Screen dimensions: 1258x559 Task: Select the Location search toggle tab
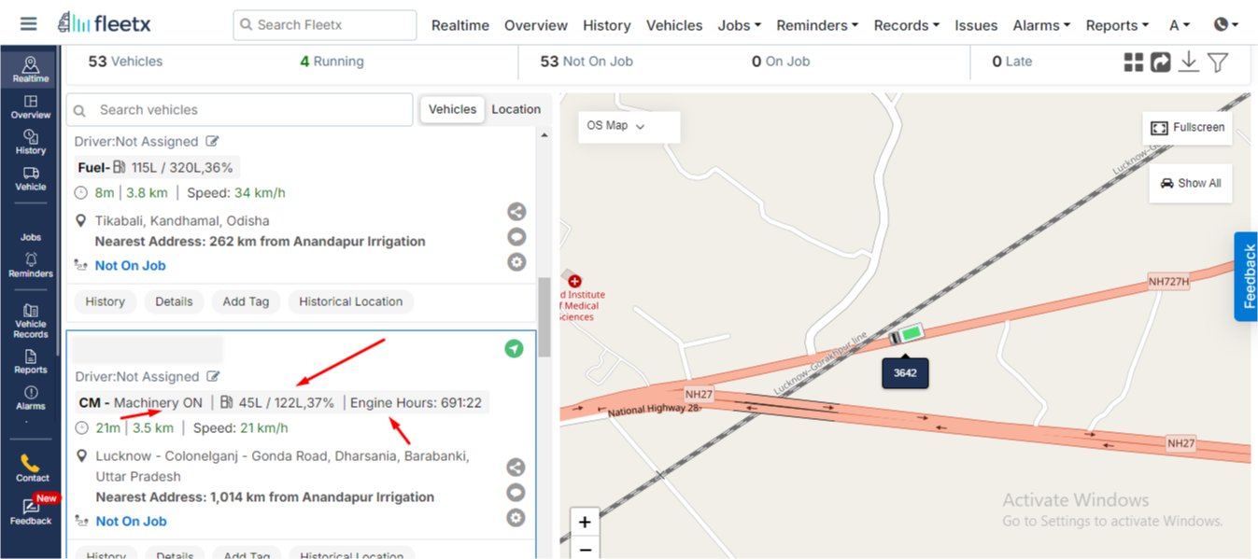(516, 109)
